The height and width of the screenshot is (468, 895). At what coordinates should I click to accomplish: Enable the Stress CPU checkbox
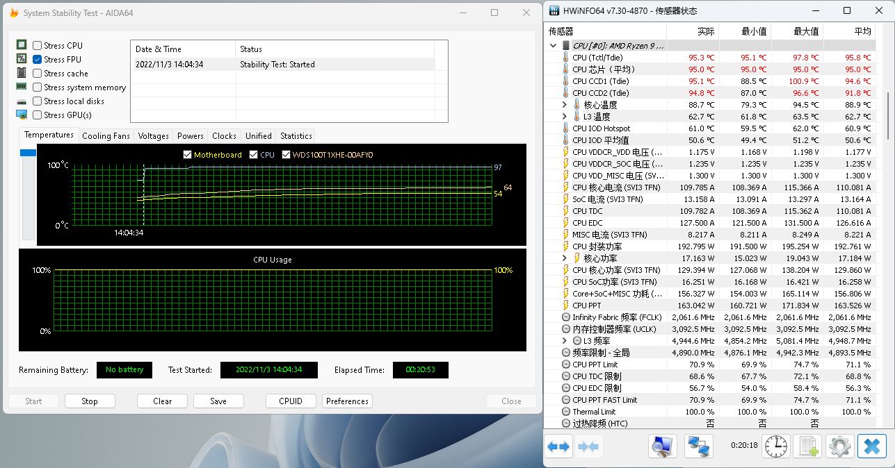(x=38, y=45)
